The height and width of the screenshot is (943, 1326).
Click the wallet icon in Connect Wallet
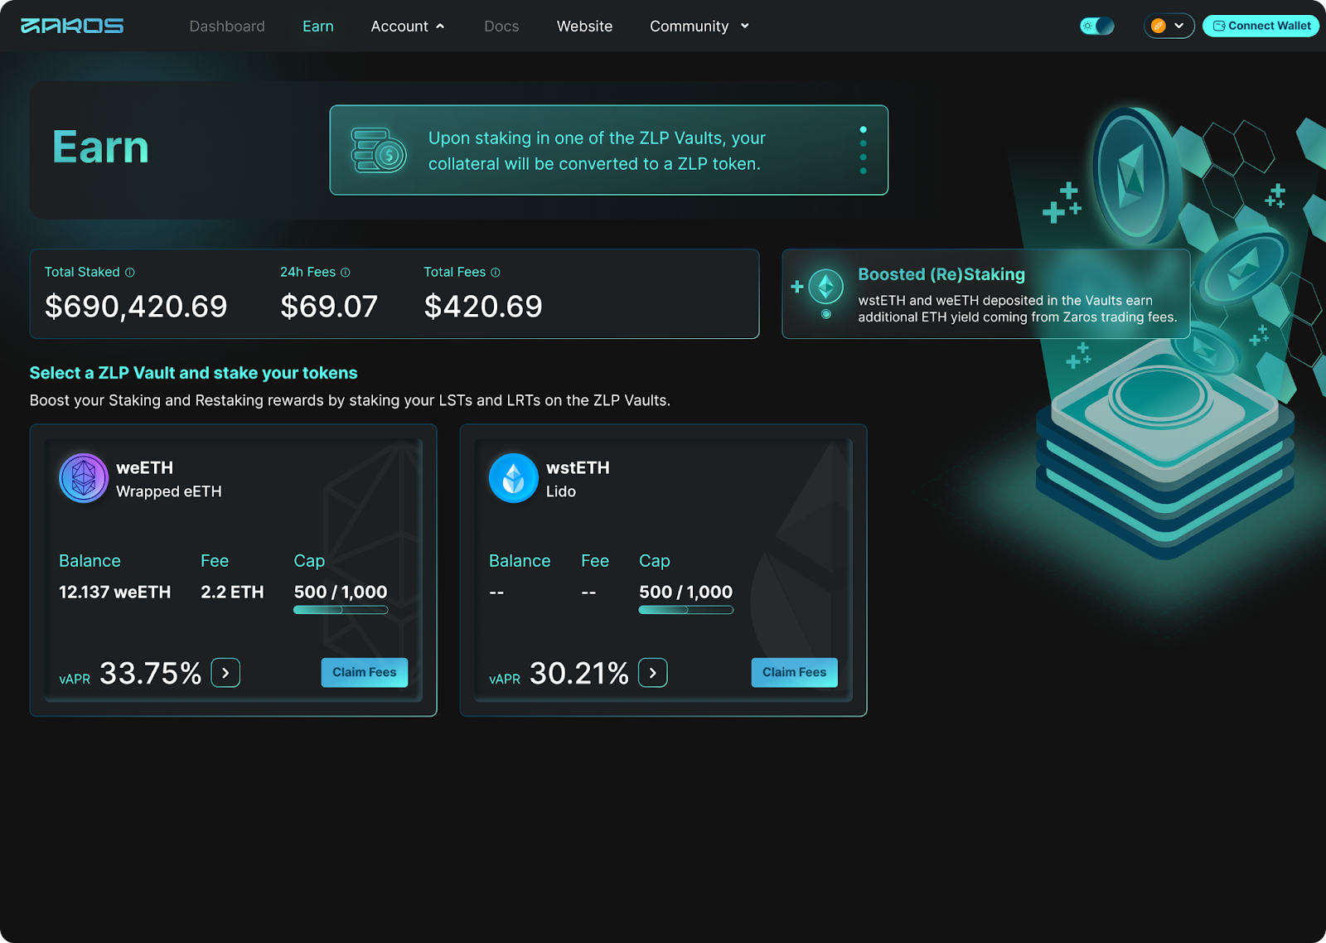click(x=1219, y=26)
